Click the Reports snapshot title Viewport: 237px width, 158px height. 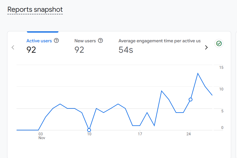(35, 10)
